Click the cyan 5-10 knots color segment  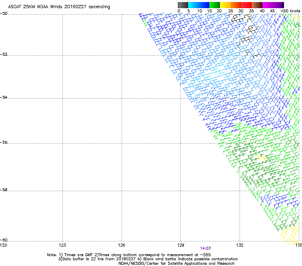(x=193, y=5)
